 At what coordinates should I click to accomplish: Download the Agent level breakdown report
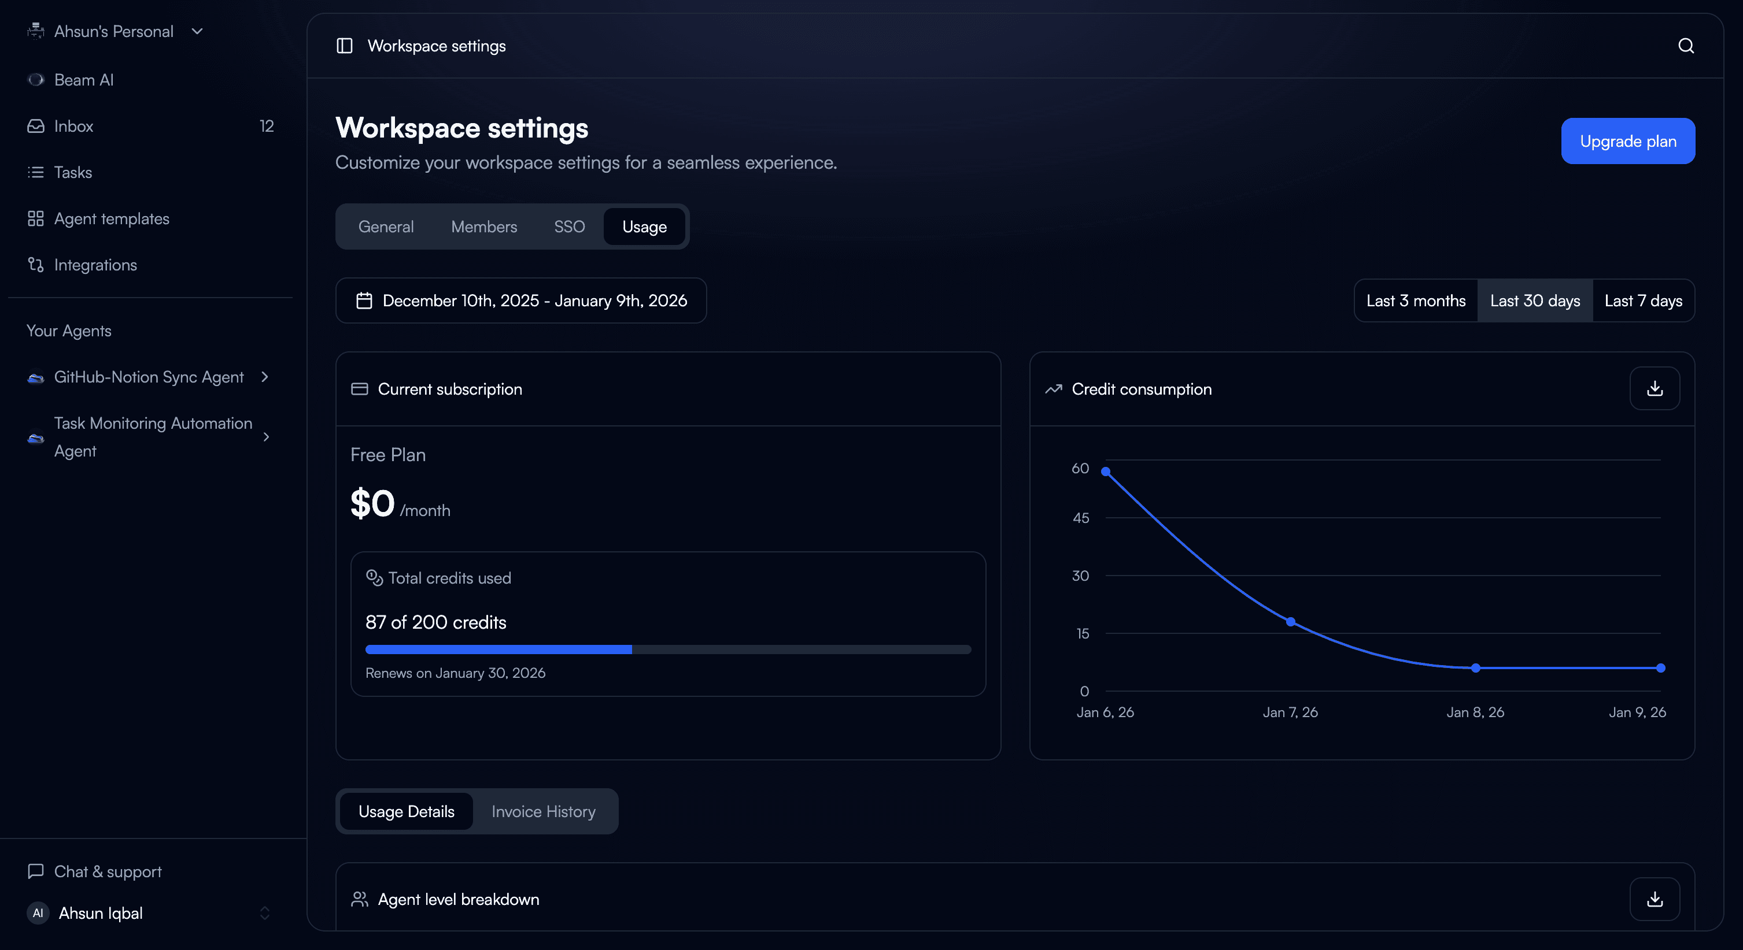tap(1655, 899)
